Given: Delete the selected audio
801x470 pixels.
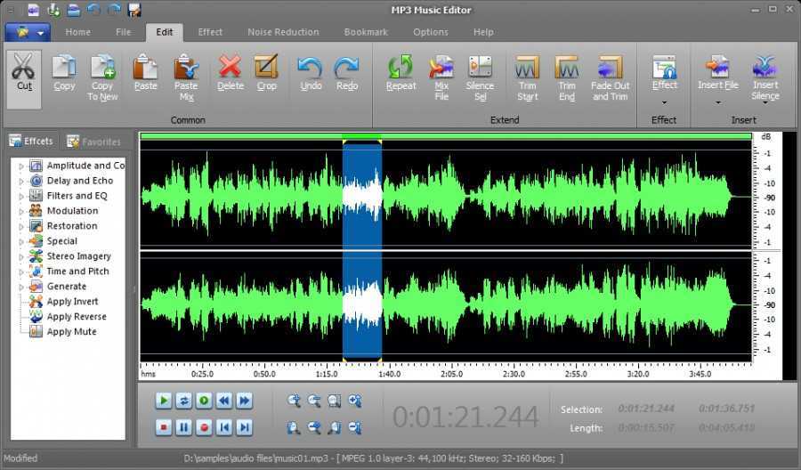Looking at the screenshot, I should click(230, 73).
